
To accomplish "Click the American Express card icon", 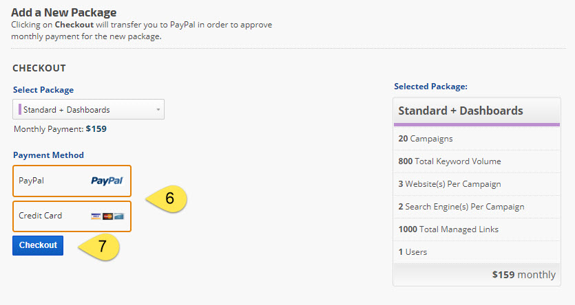I will 118,216.
